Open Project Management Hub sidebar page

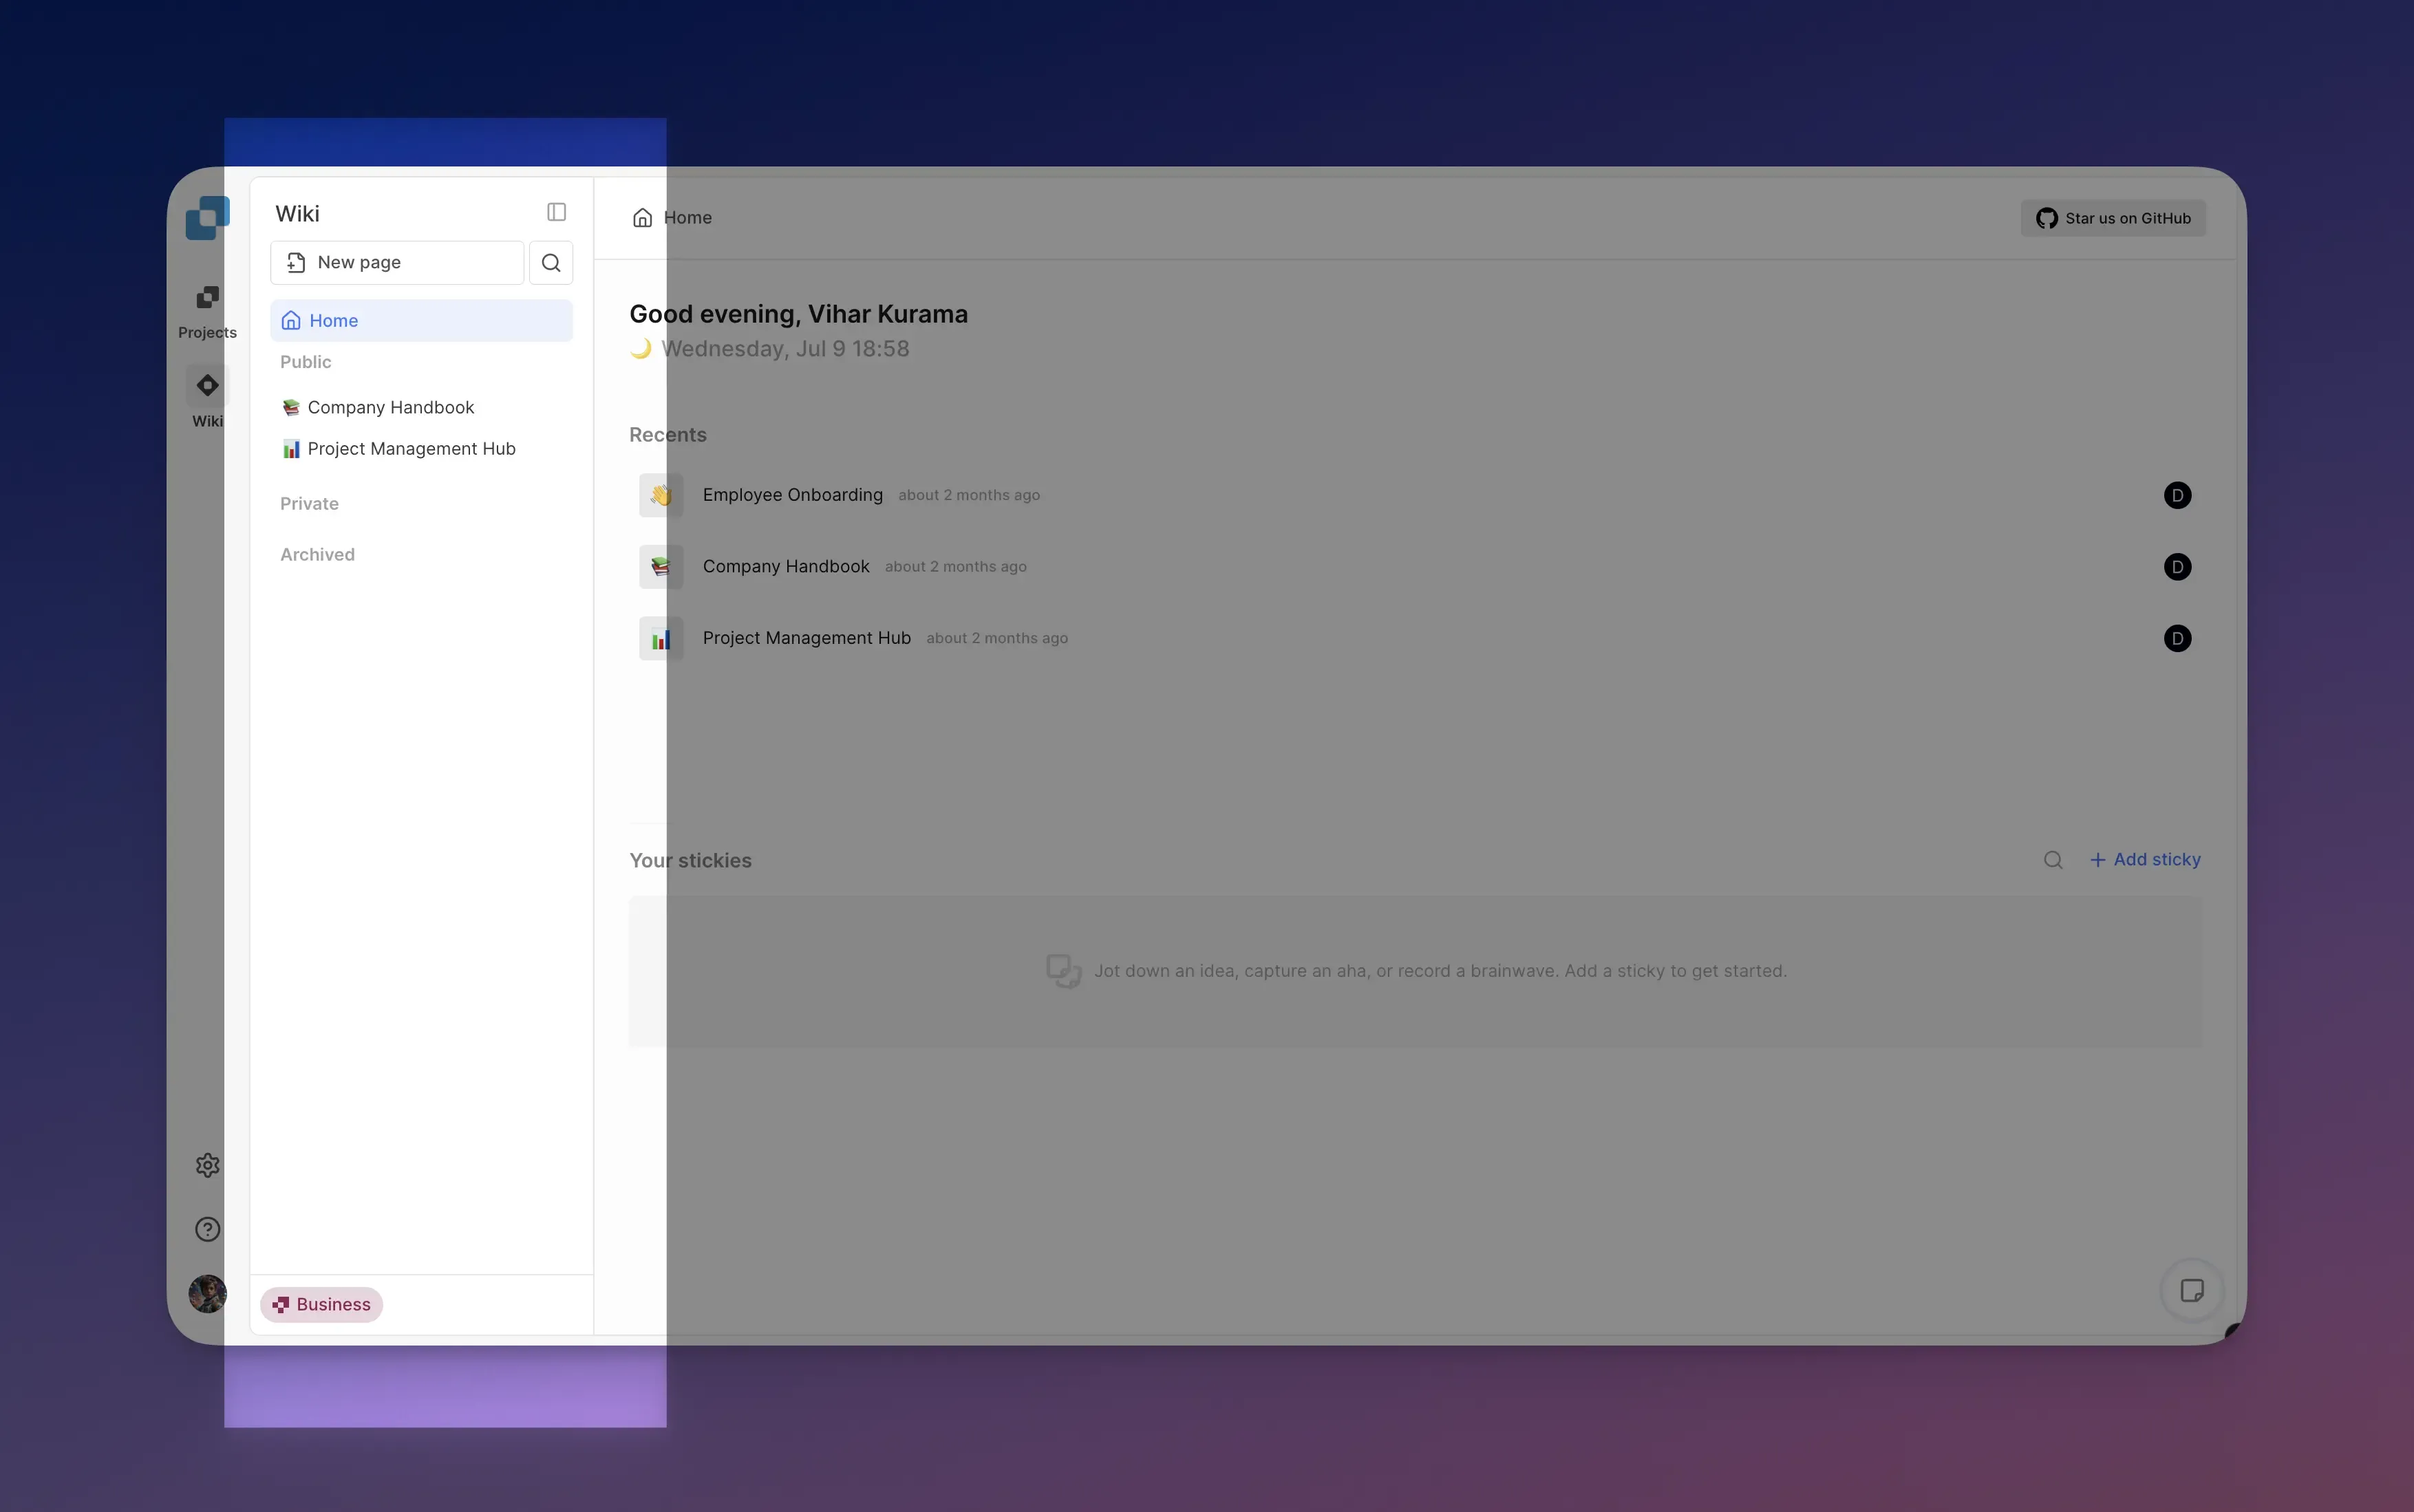412,449
